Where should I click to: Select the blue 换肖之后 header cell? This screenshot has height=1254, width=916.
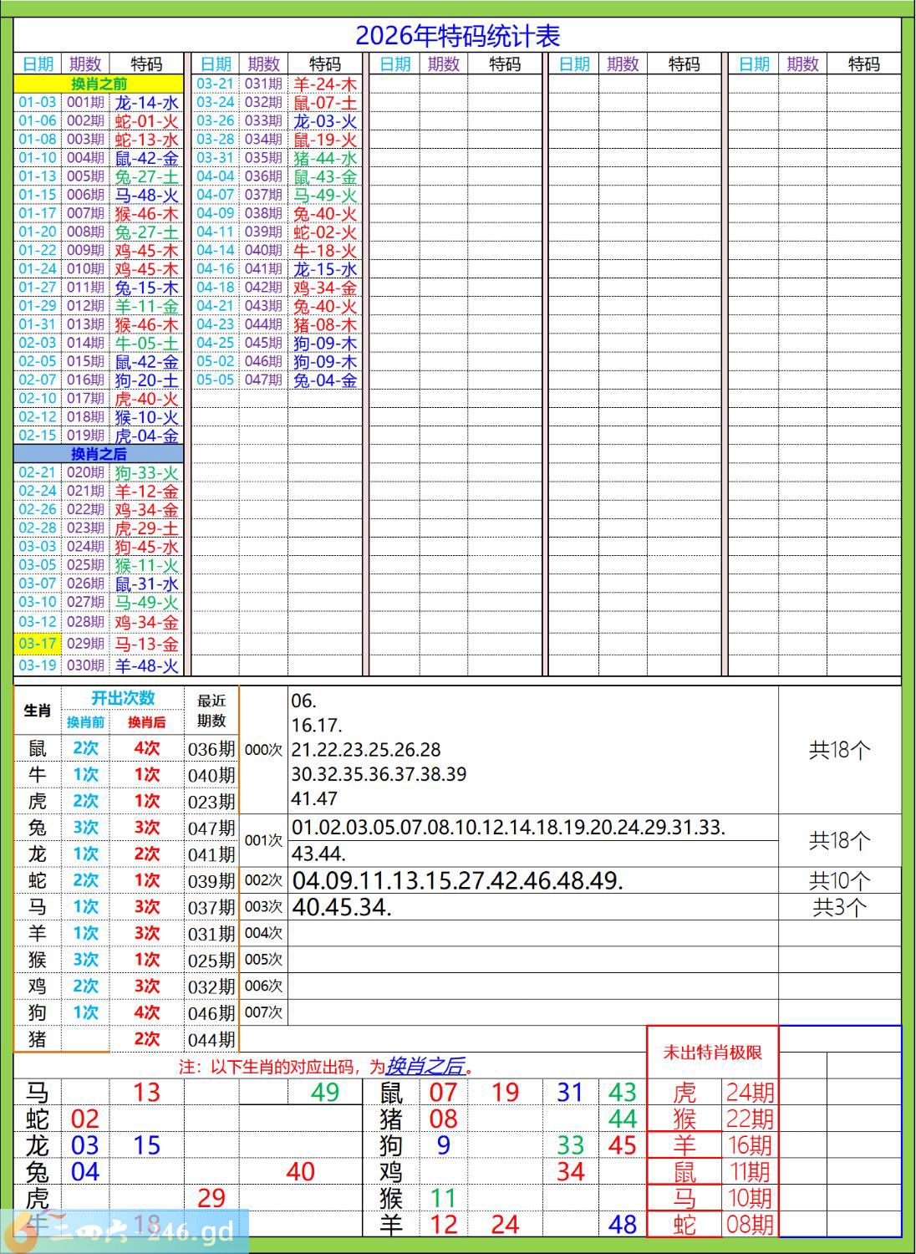coord(99,454)
